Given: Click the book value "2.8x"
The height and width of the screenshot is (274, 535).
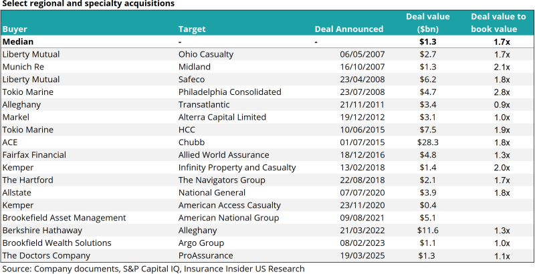Looking at the screenshot, I should pos(501,92).
